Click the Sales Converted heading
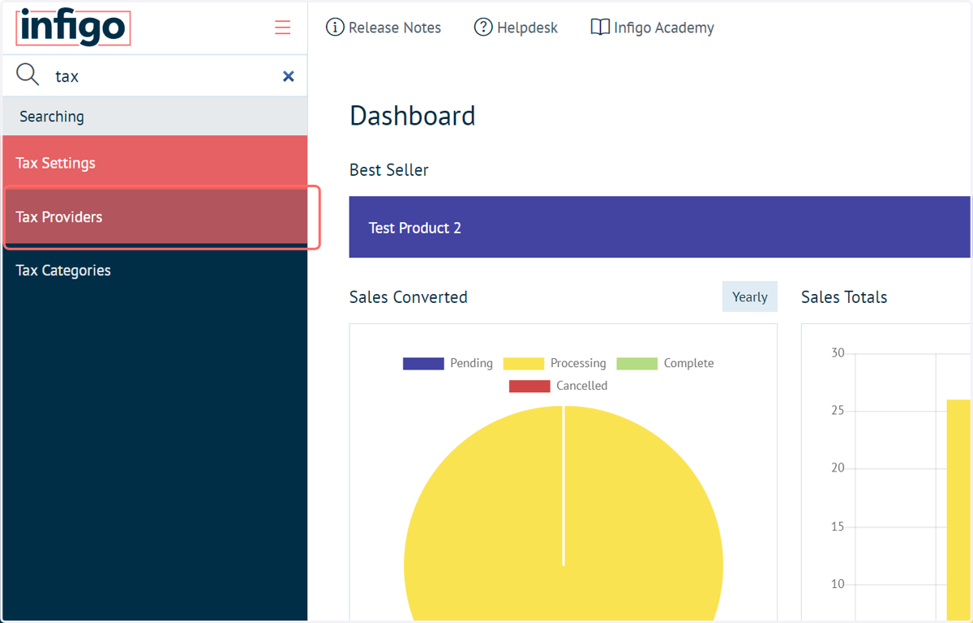The width and height of the screenshot is (973, 623). click(x=409, y=297)
